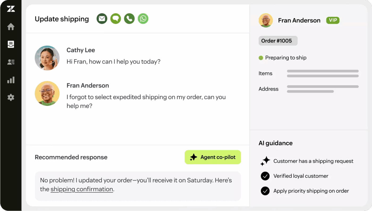Switch to the Update shipping conversation
This screenshot has height=211, width=372.
coord(62,19)
